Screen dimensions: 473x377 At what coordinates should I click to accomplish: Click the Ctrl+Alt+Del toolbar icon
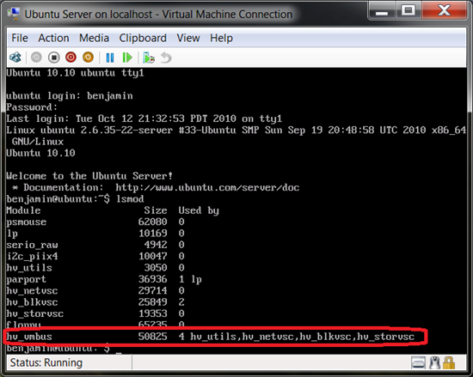pos(15,58)
